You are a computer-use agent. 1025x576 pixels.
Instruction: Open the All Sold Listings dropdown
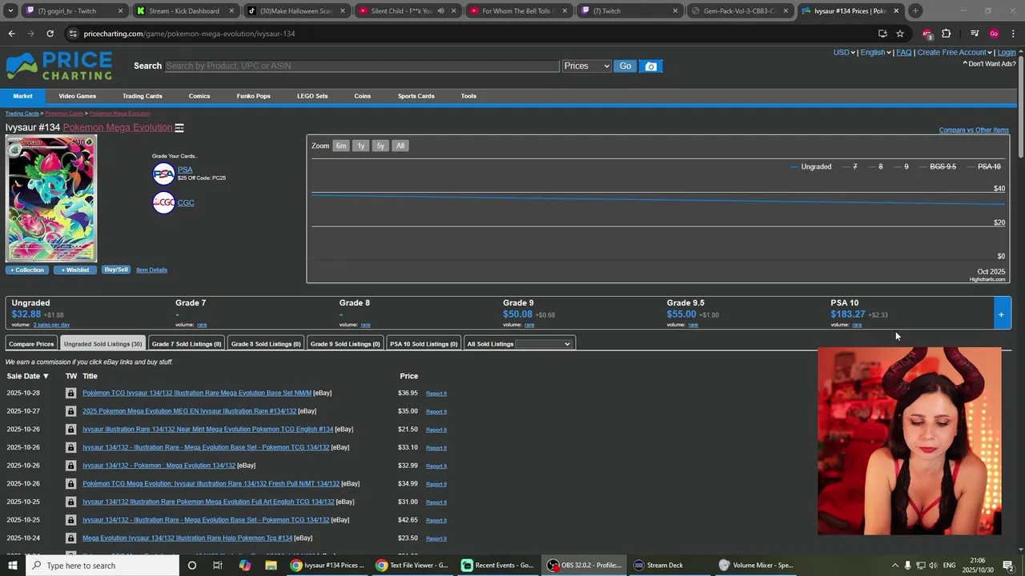point(543,344)
